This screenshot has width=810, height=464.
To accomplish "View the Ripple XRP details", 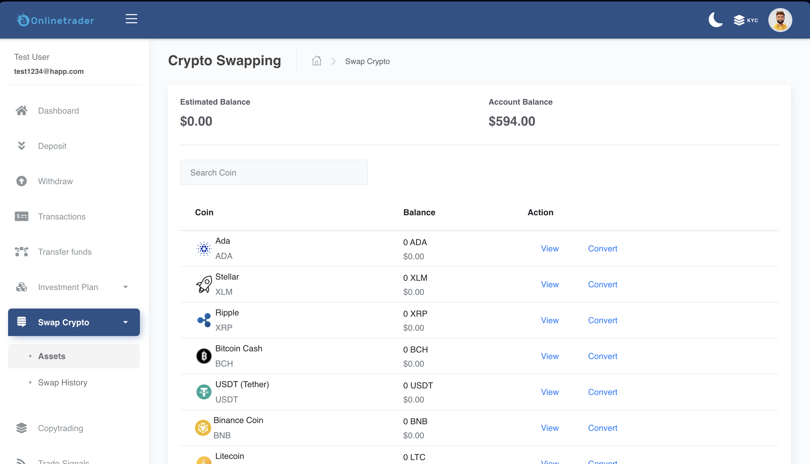I will pyautogui.click(x=549, y=320).
